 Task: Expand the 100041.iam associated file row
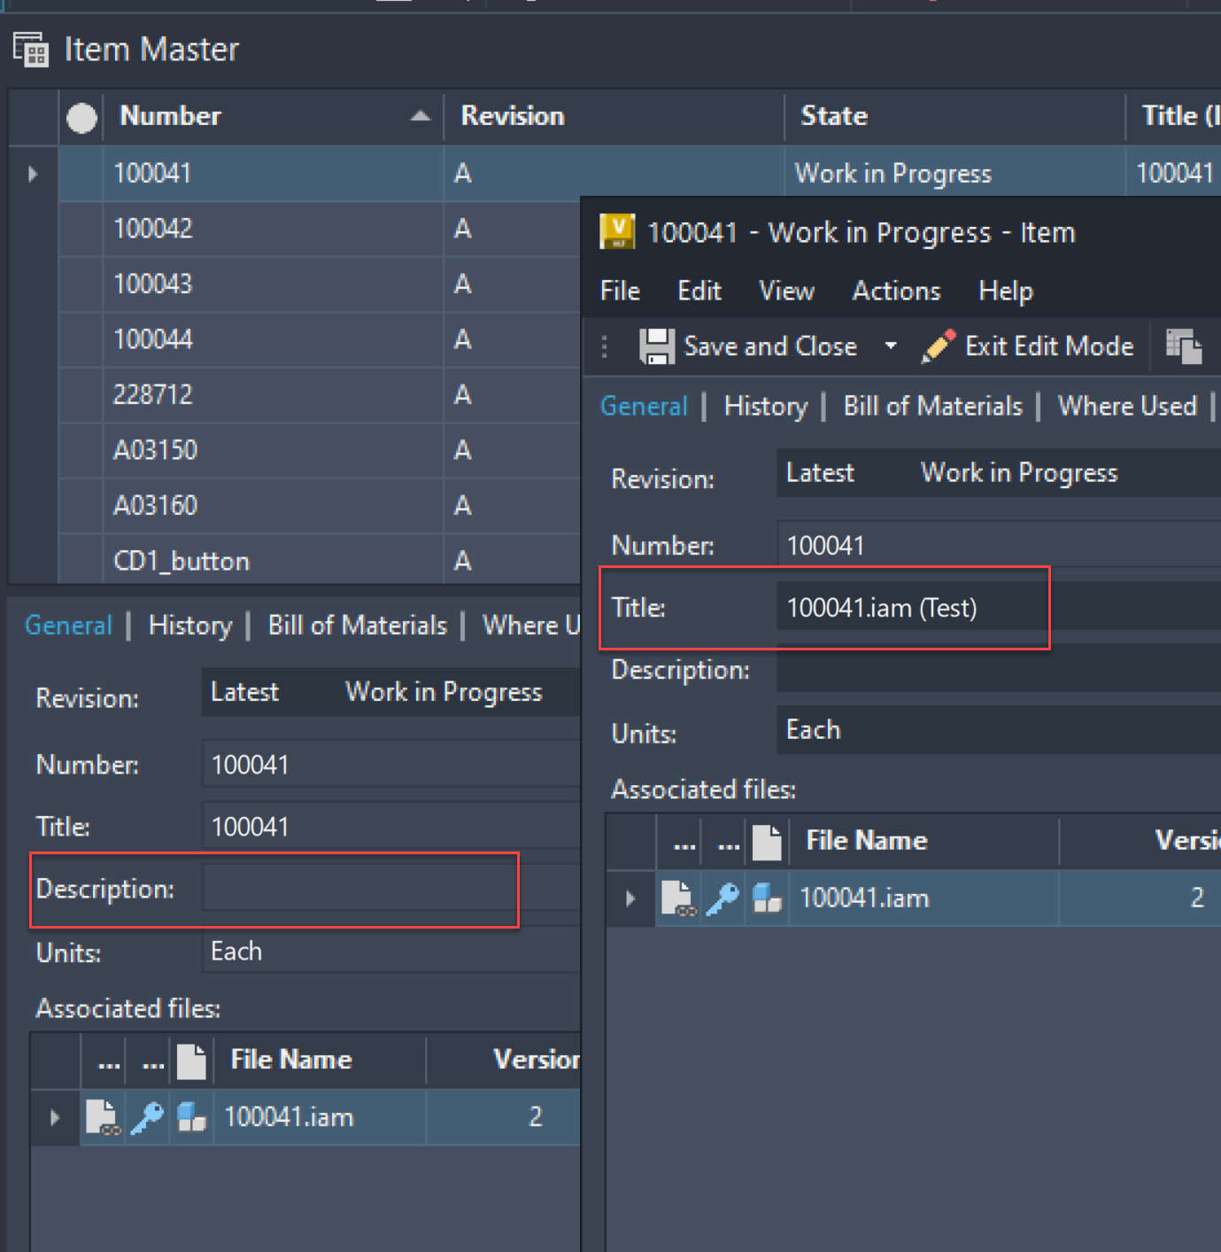[x=630, y=898]
